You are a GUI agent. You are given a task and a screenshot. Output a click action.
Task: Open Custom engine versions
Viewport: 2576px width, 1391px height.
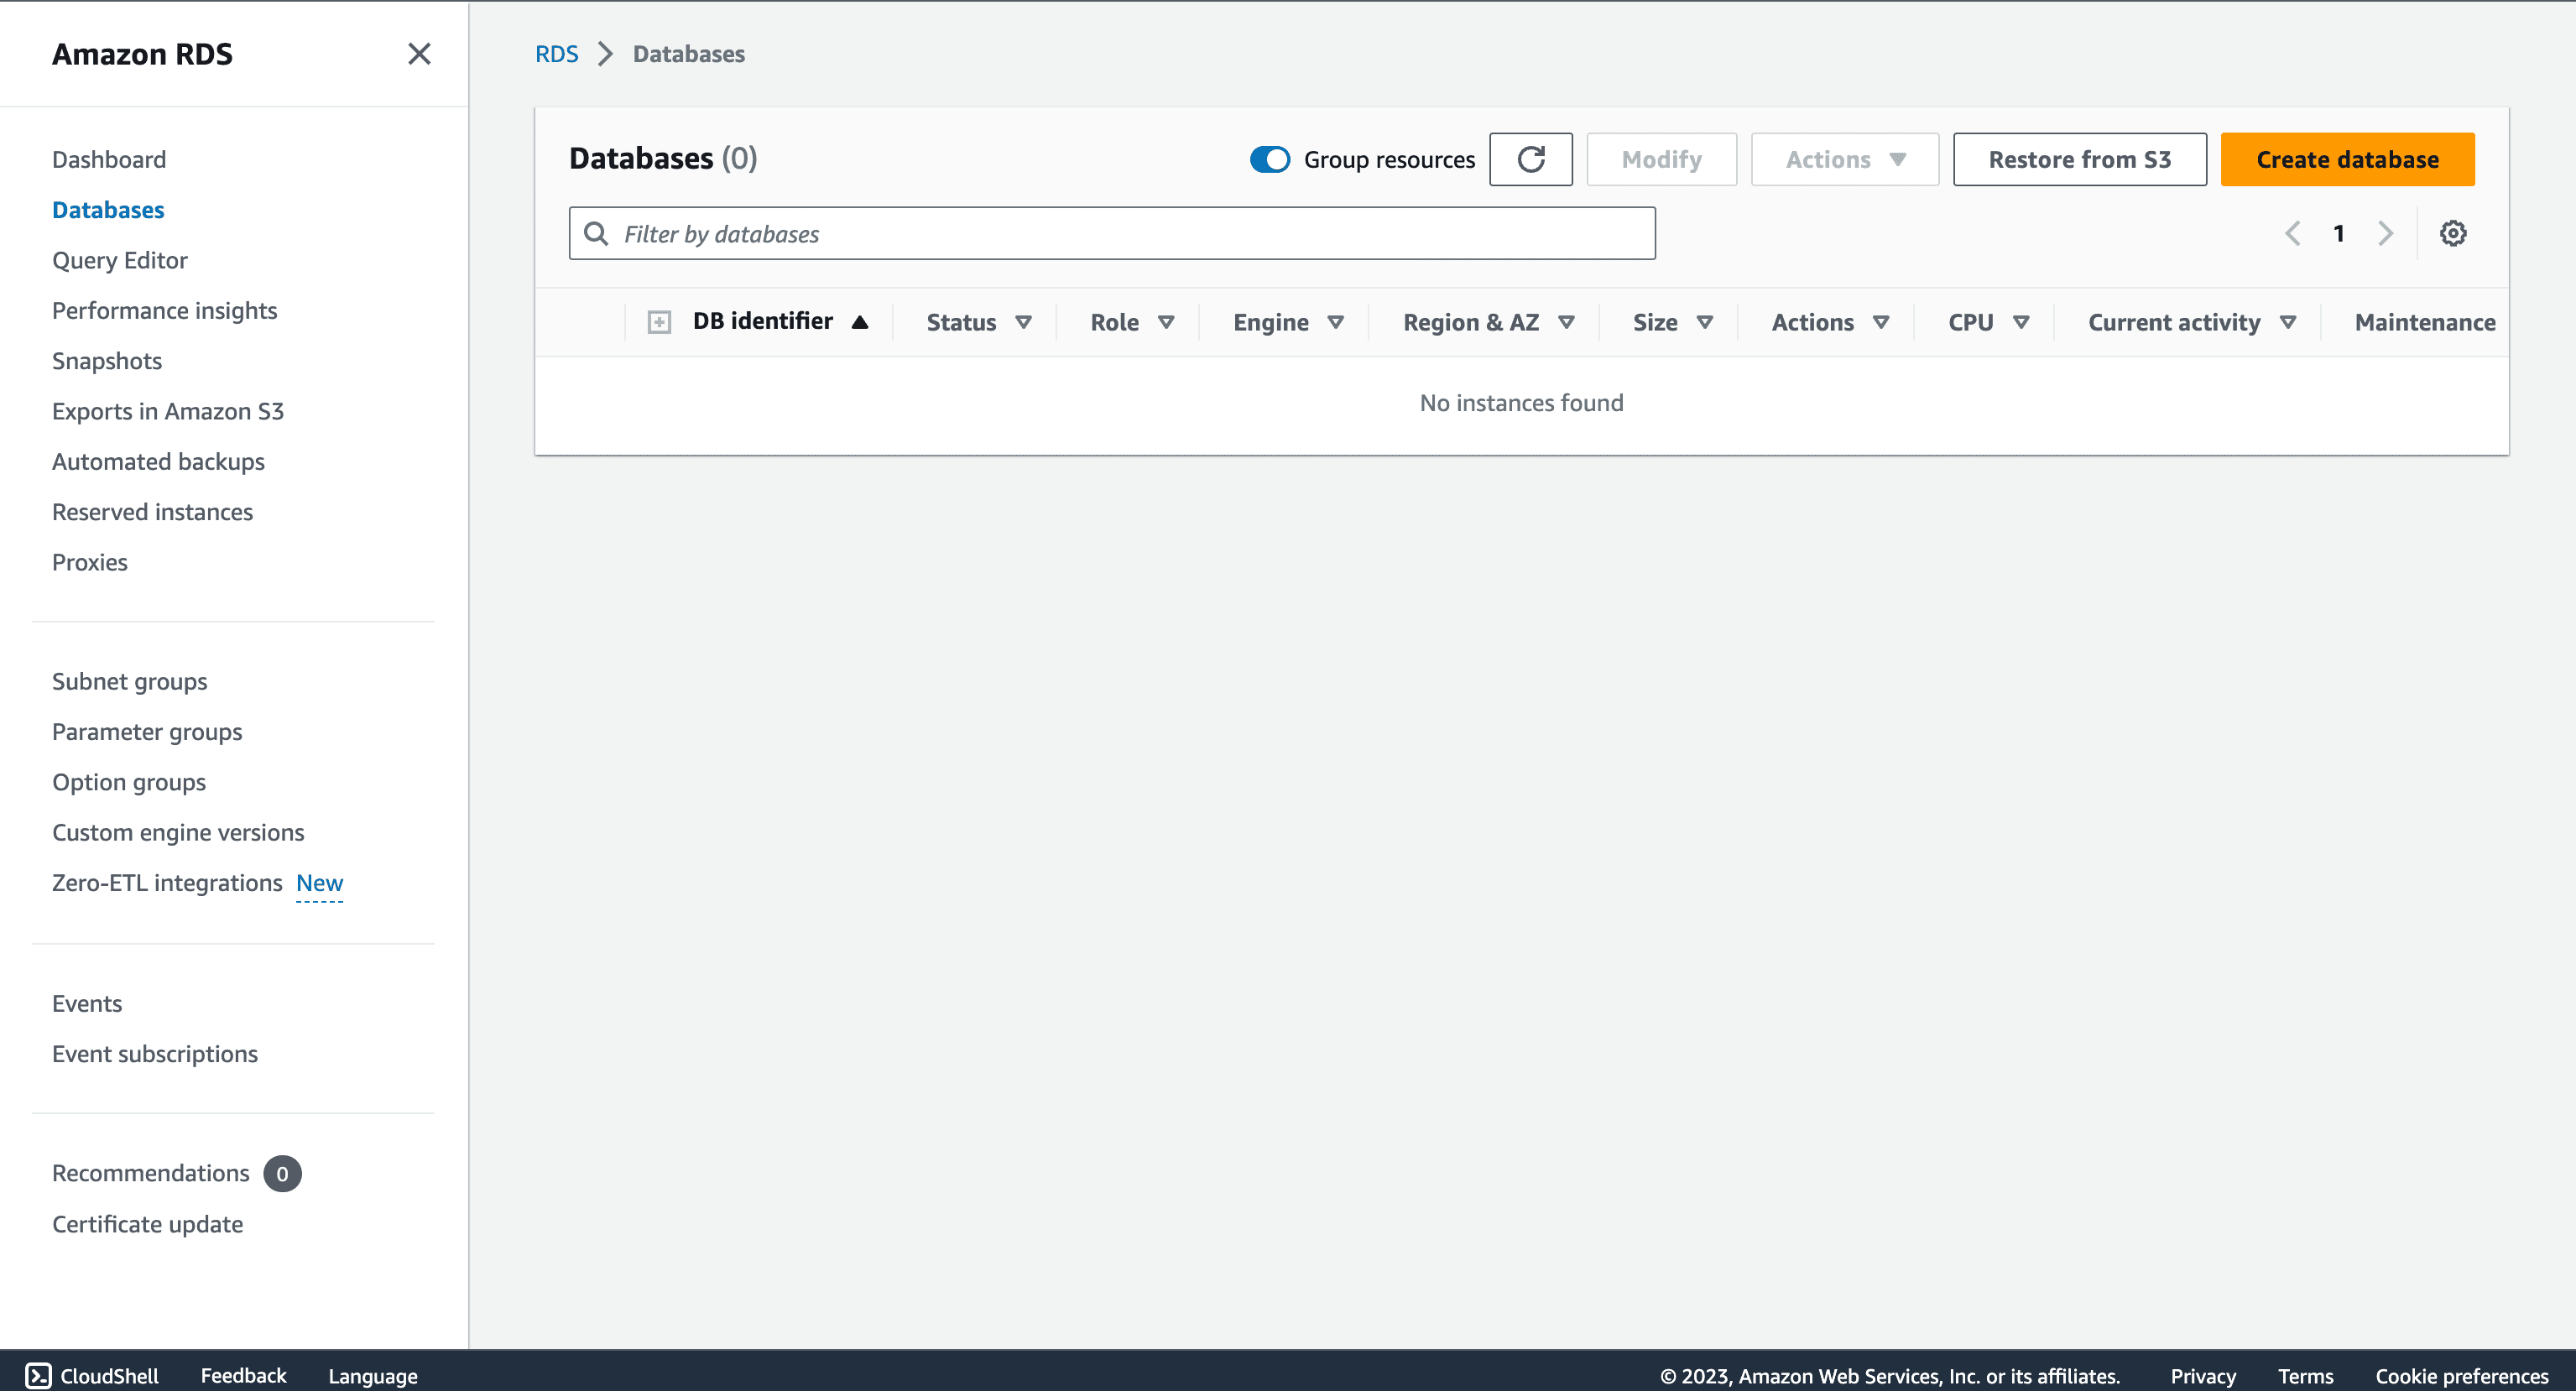[178, 833]
